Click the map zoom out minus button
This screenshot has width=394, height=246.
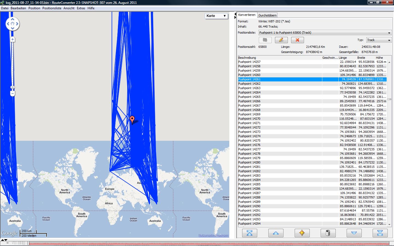(x=13, y=93)
